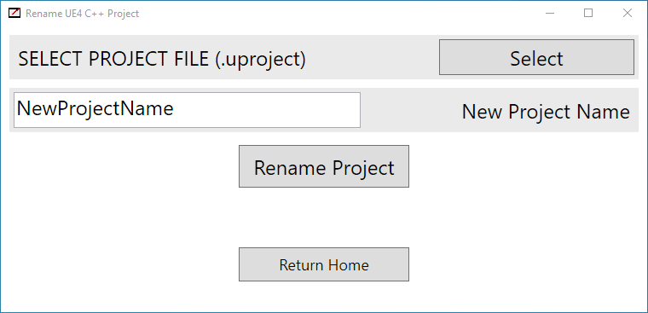648x313 pixels.
Task: Click the blank space between Rename Project and Return Home
Action: pos(324,217)
